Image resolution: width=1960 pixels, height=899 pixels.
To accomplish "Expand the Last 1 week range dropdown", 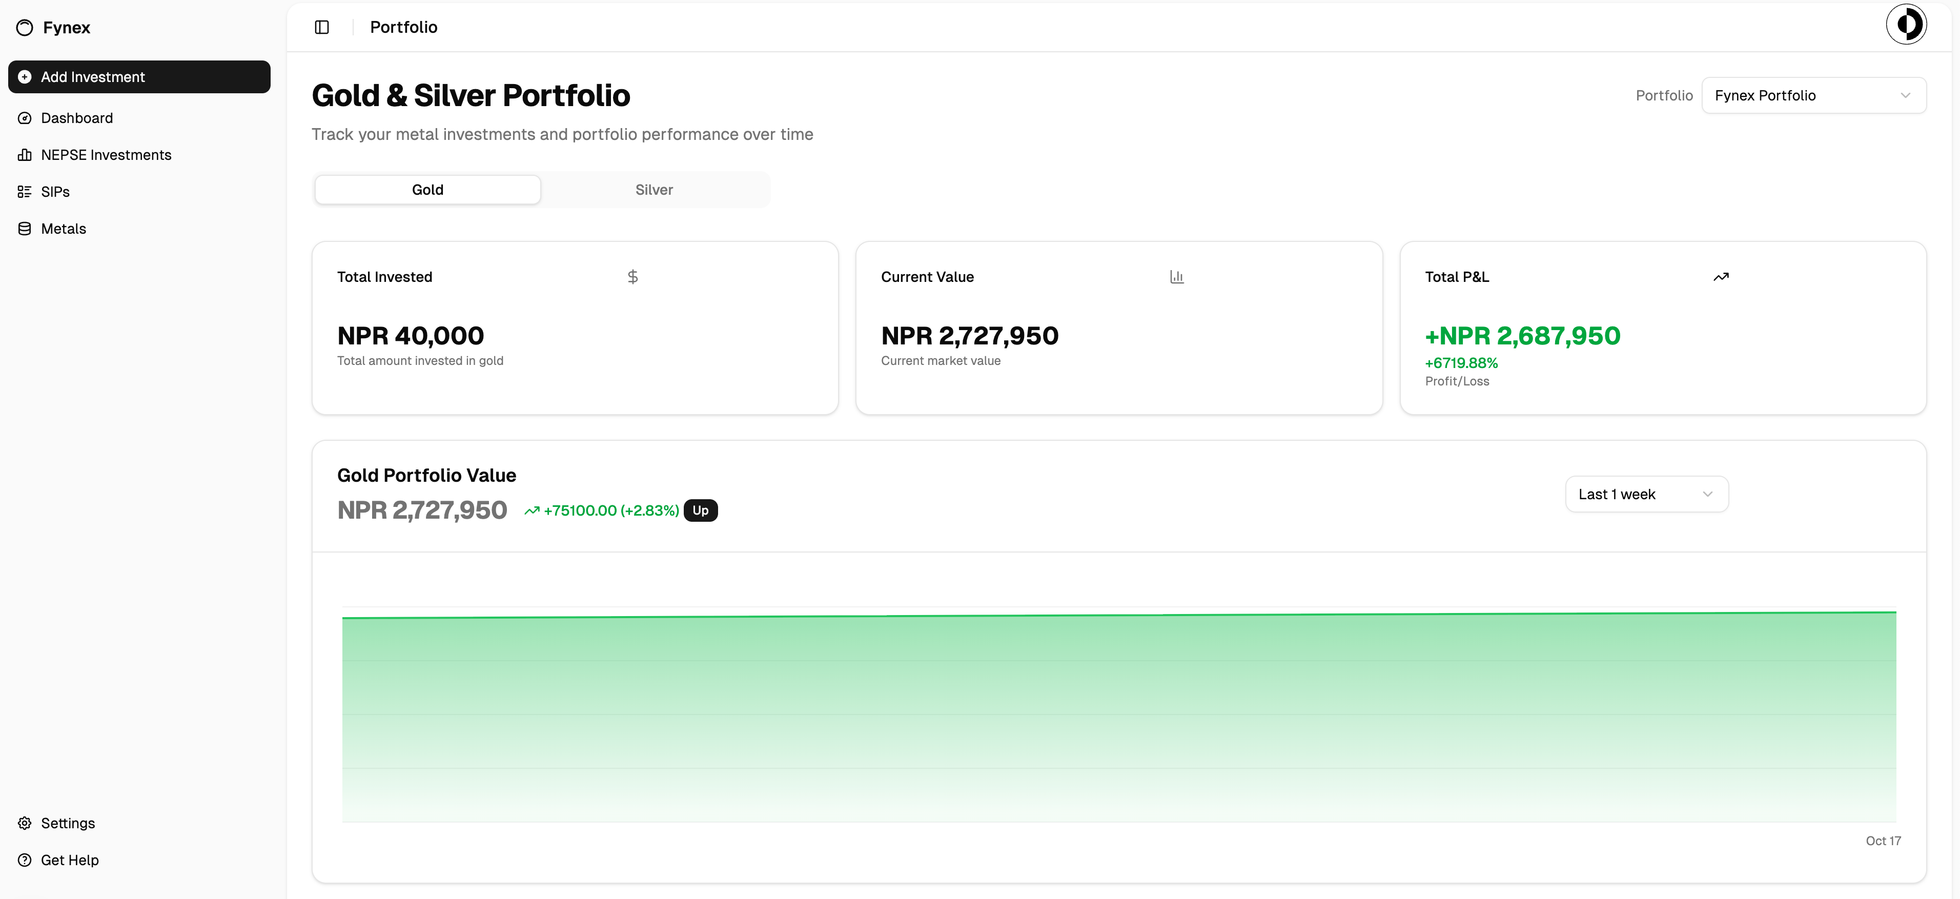I will (x=1646, y=495).
